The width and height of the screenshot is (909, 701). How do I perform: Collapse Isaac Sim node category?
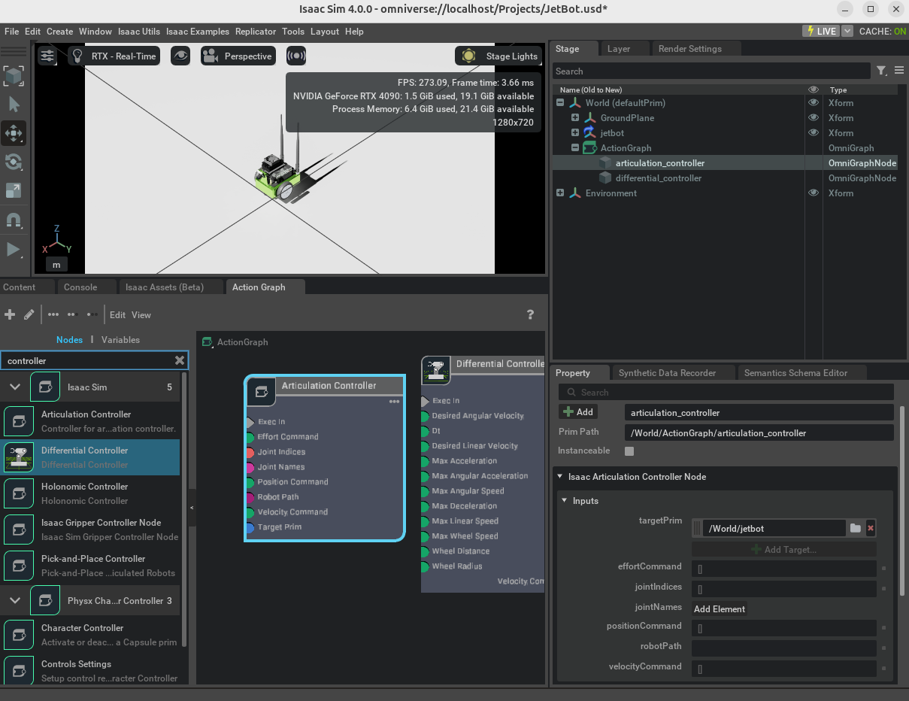click(x=14, y=387)
